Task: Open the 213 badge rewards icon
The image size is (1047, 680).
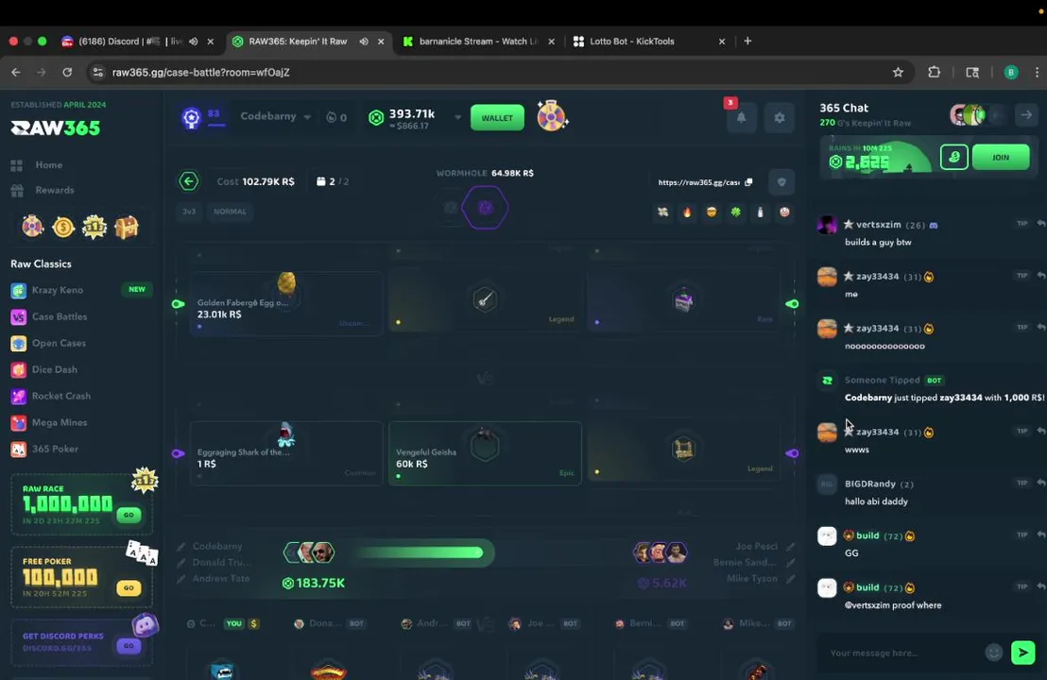Action: coord(94,228)
